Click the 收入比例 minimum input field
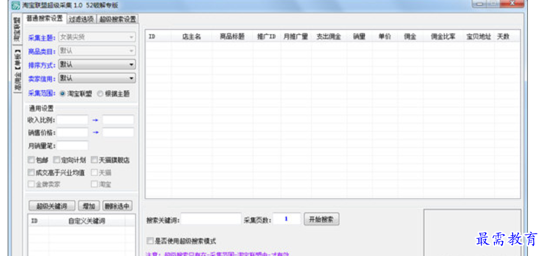542x256 pixels. click(x=73, y=120)
